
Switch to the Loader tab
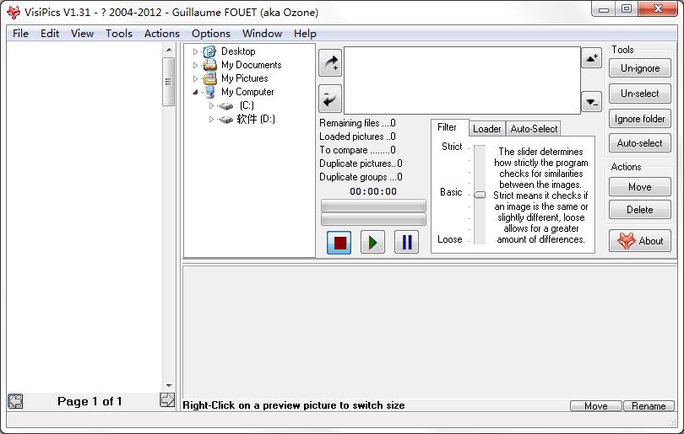coord(486,129)
